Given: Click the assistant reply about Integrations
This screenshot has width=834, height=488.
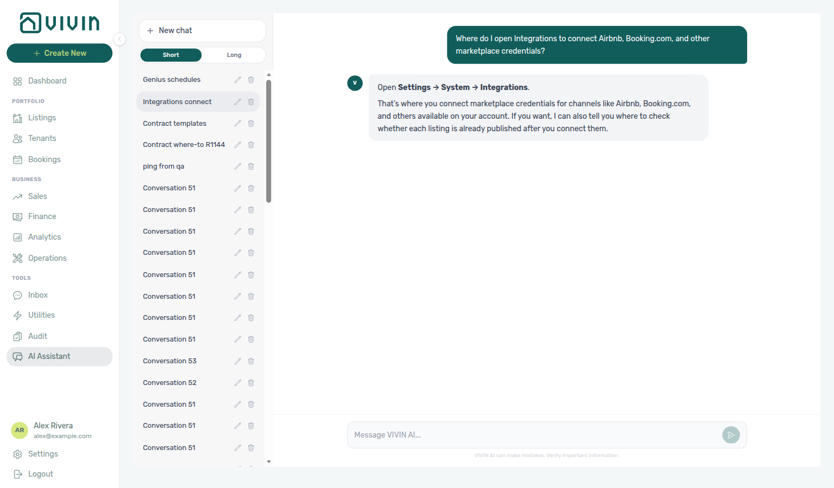Looking at the screenshot, I should click(538, 108).
